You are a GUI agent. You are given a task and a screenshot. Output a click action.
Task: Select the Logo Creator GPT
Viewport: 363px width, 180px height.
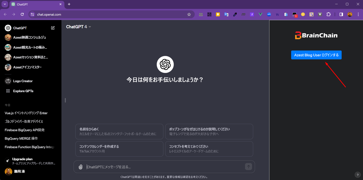pos(23,81)
